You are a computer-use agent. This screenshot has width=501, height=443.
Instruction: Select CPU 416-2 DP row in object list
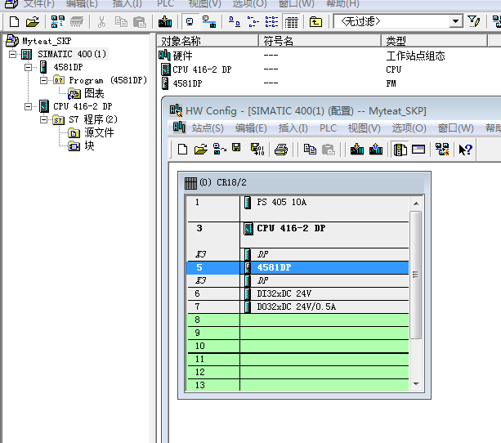202,69
